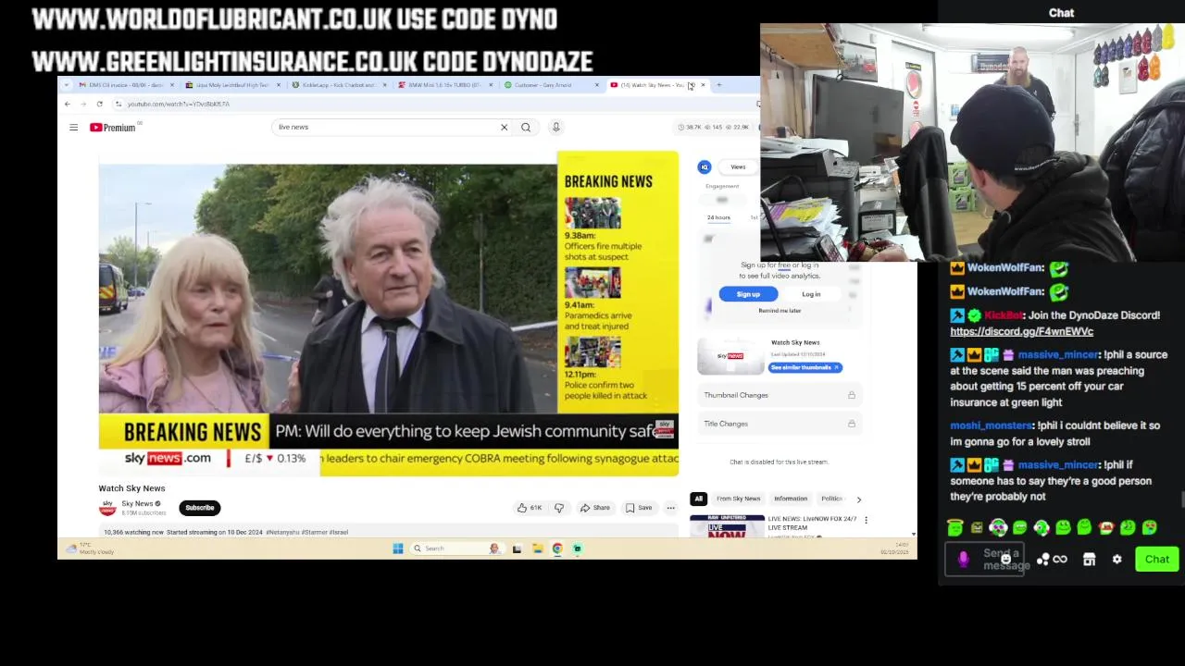Open a new browser tab with plus
This screenshot has height=666, width=1185.
pos(718,85)
